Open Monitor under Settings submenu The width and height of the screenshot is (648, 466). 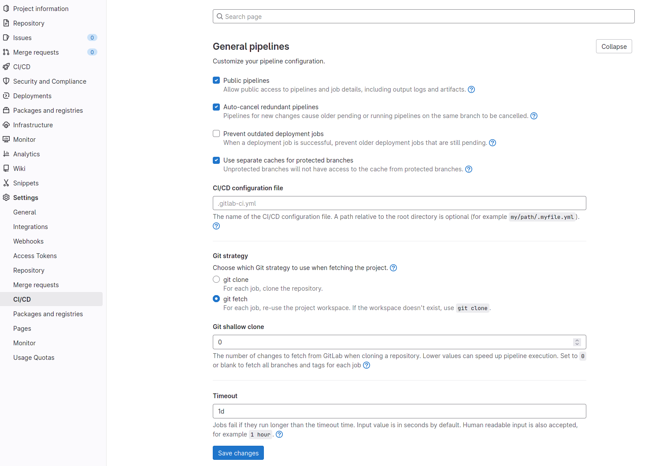pos(51,343)
